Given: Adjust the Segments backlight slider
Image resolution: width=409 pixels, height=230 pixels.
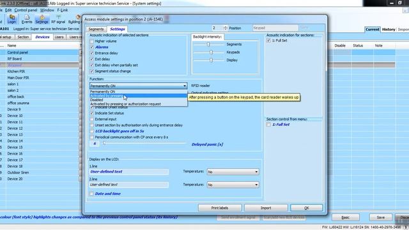Looking at the screenshot, I should (x=208, y=44).
